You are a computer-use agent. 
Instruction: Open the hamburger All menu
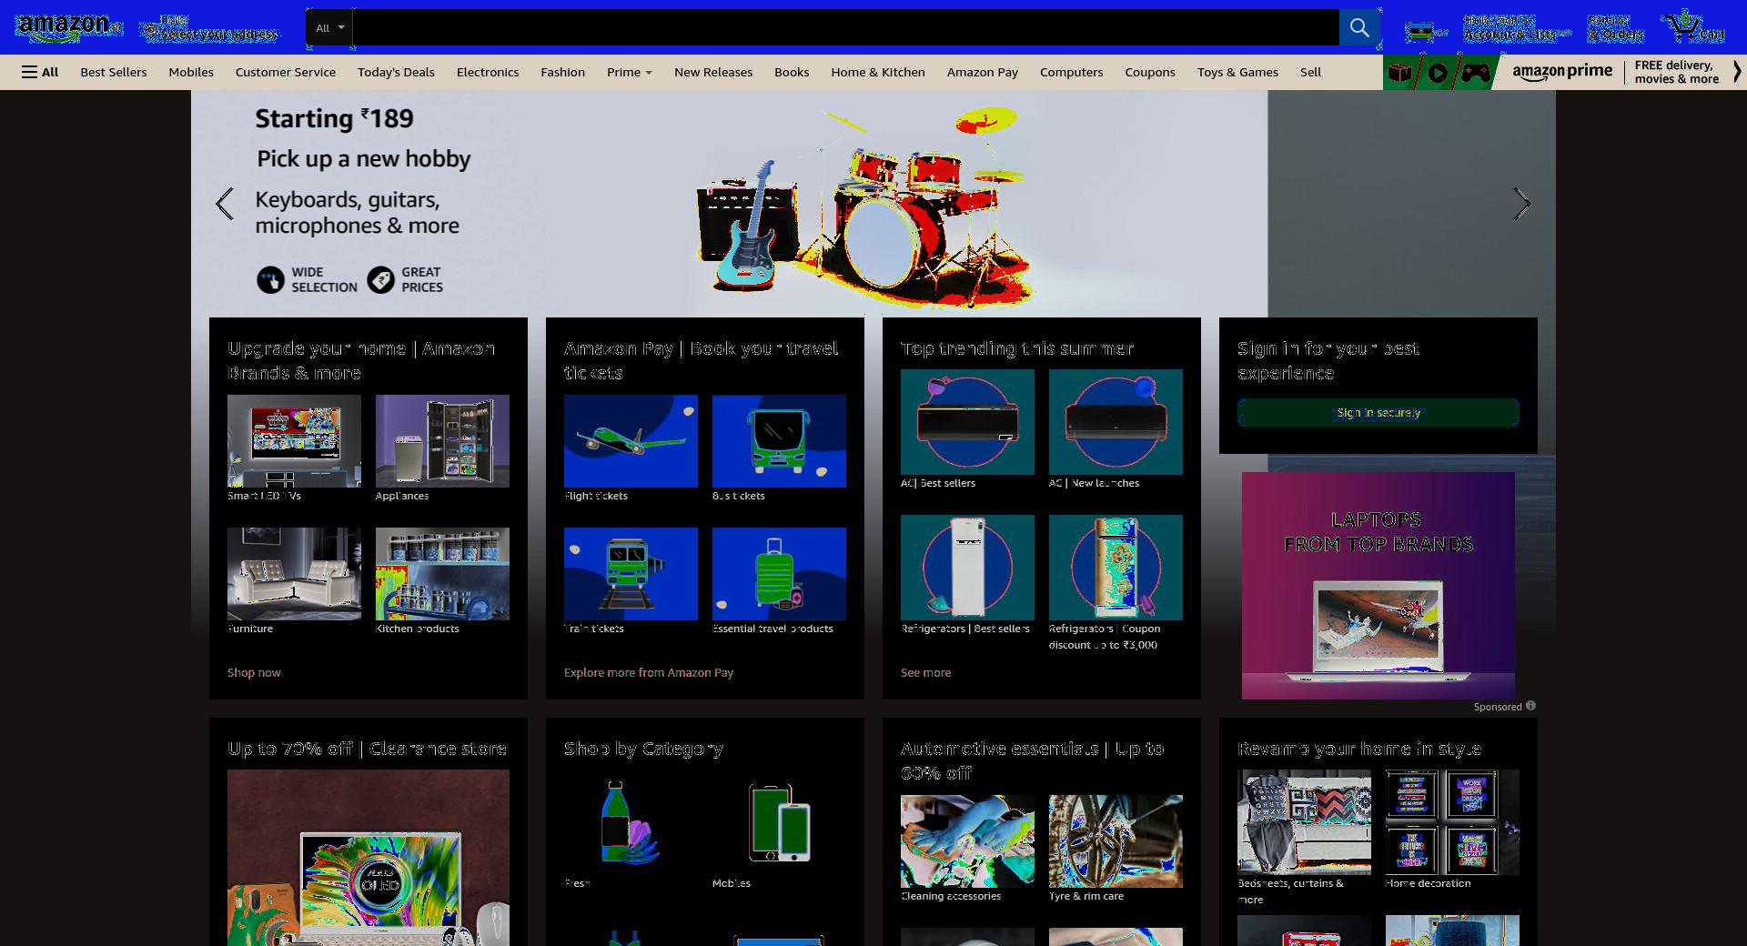pos(40,72)
